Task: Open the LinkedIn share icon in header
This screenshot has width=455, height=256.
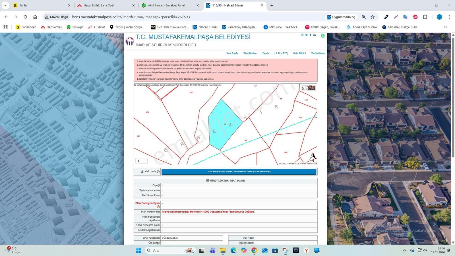Action: coord(315,35)
